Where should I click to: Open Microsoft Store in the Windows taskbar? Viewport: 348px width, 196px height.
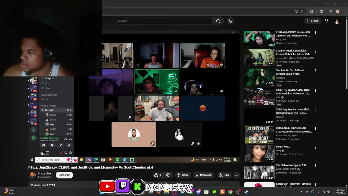pyautogui.click(x=206, y=192)
